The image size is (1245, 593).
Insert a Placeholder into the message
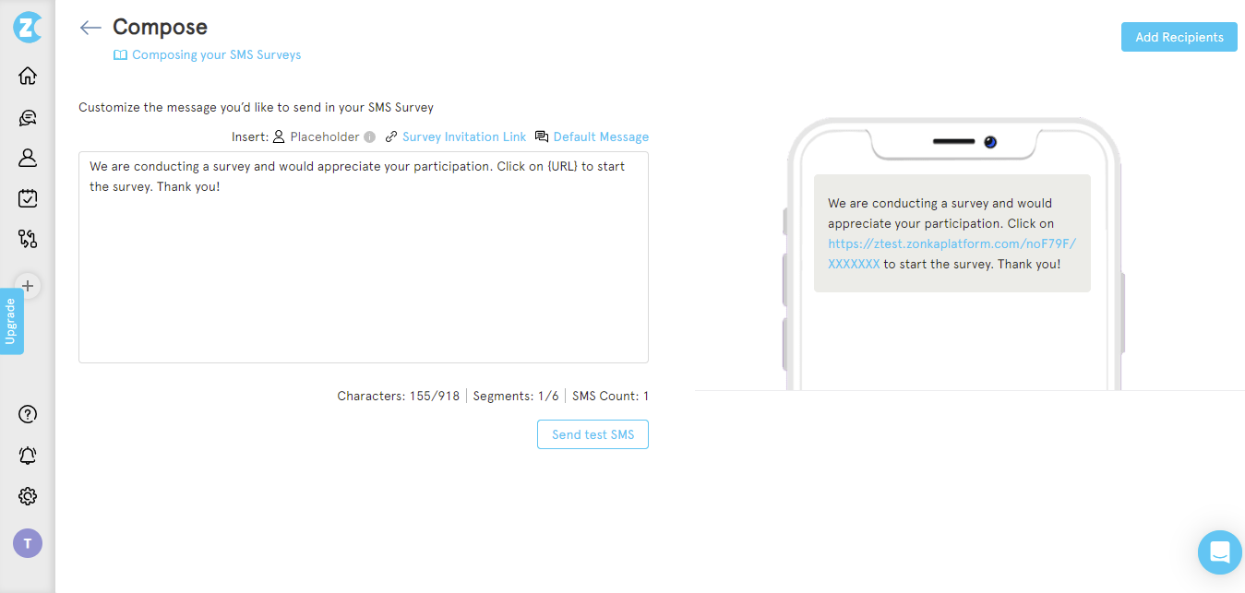pyautogui.click(x=316, y=136)
